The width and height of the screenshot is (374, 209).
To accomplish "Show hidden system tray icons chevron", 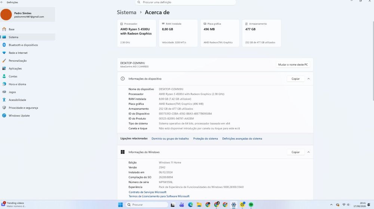I will point(331,205).
